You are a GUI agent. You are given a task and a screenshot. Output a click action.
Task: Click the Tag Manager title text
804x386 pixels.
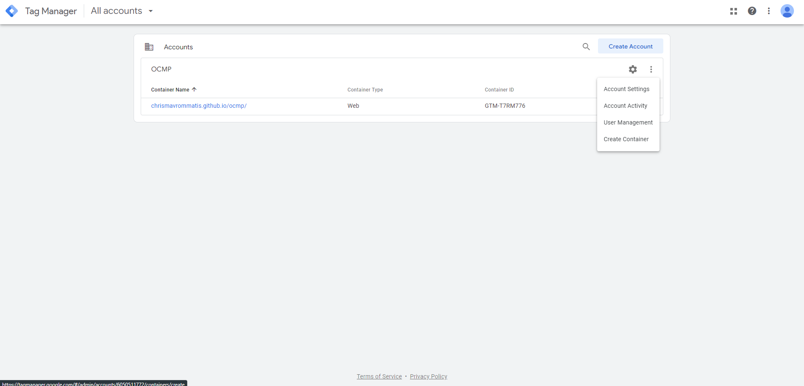(x=51, y=11)
